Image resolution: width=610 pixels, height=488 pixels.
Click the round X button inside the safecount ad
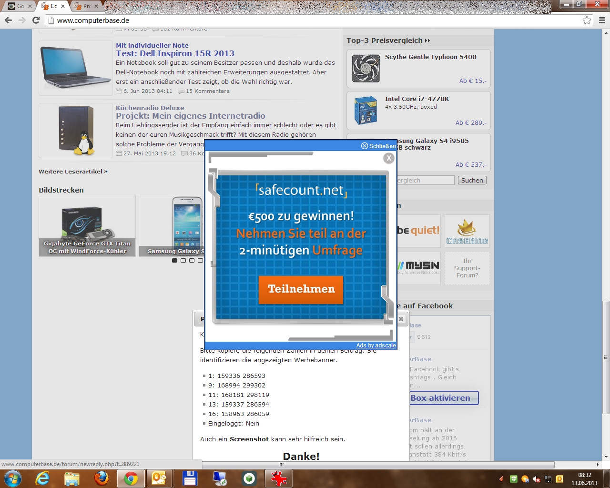389,158
